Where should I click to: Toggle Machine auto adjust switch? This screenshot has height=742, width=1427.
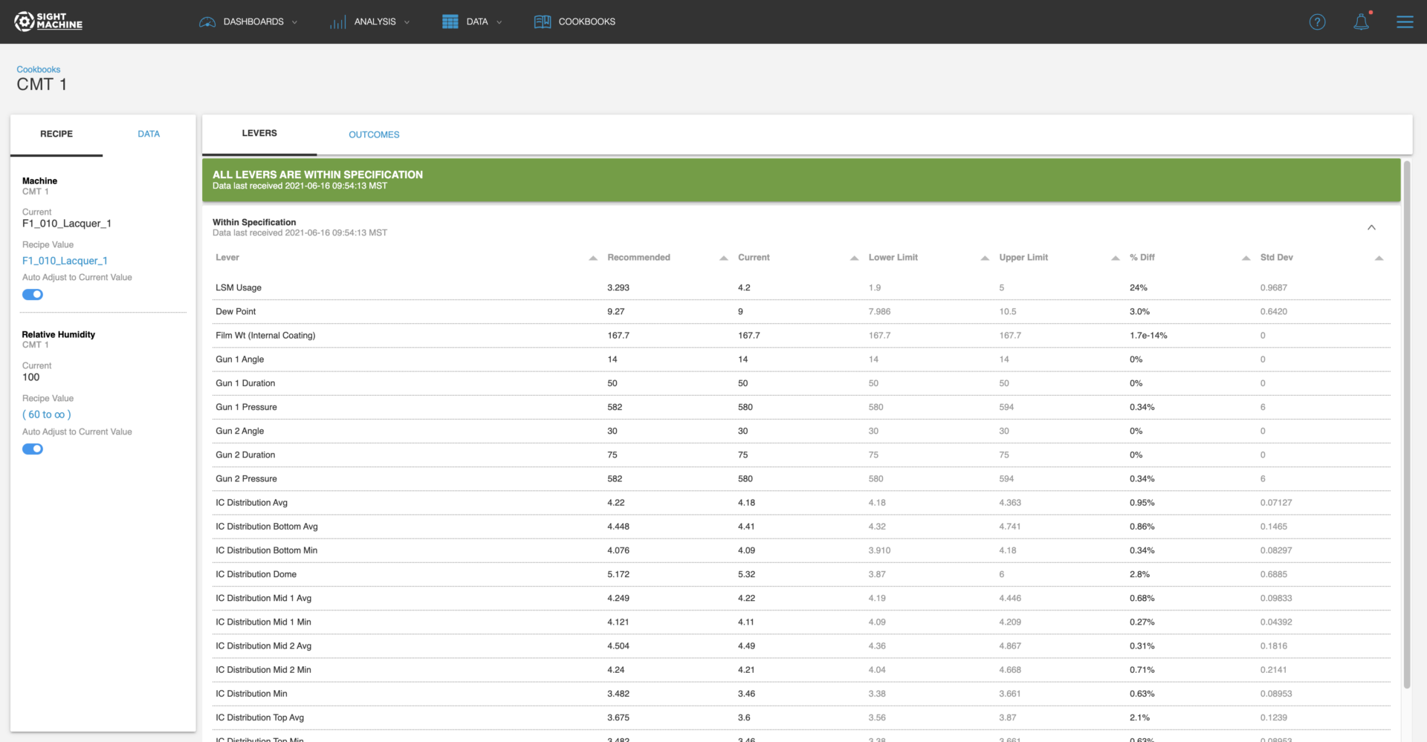[33, 295]
